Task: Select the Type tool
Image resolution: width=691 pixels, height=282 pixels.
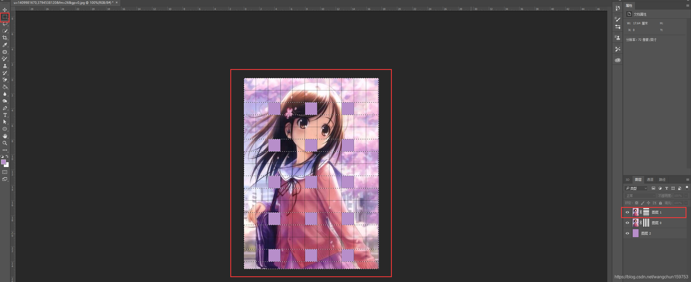Action: click(5, 115)
